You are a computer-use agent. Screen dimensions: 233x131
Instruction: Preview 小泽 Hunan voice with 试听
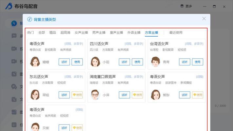tap(125, 95)
